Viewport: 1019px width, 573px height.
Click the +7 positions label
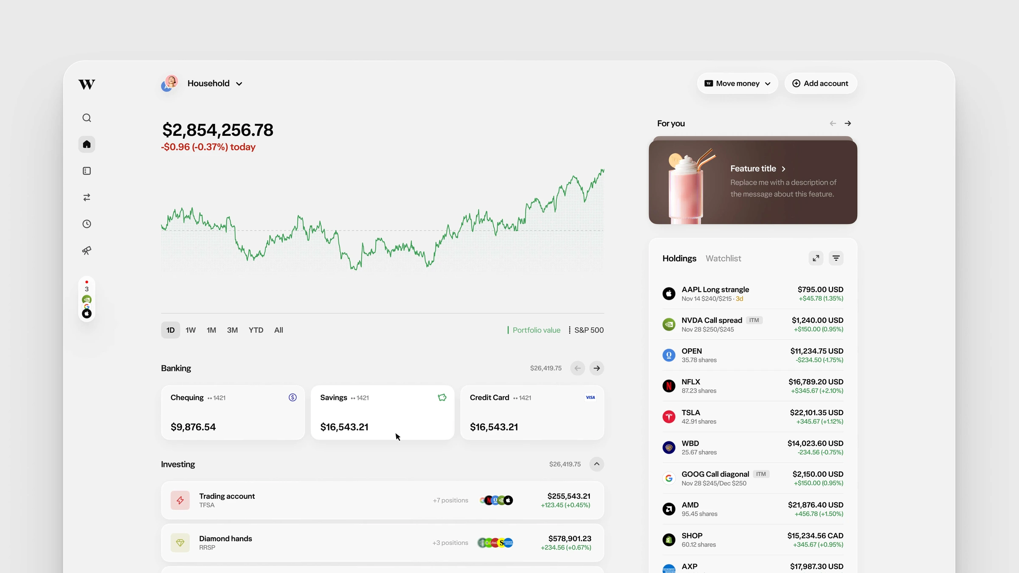click(x=450, y=500)
